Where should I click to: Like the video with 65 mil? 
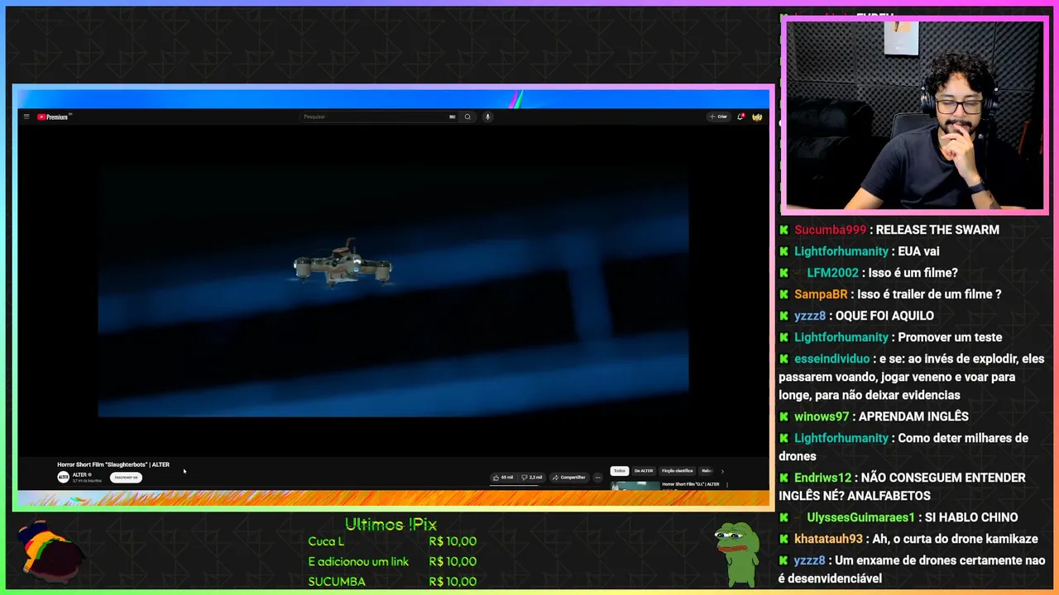tap(503, 477)
